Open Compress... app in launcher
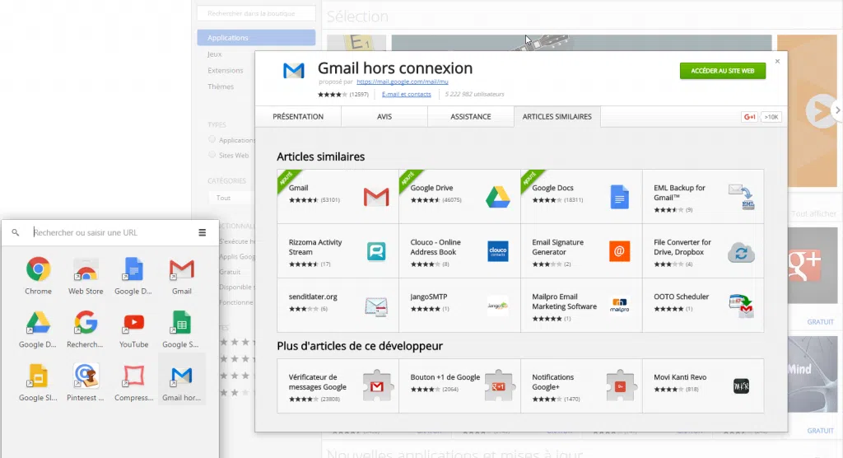 133,383
